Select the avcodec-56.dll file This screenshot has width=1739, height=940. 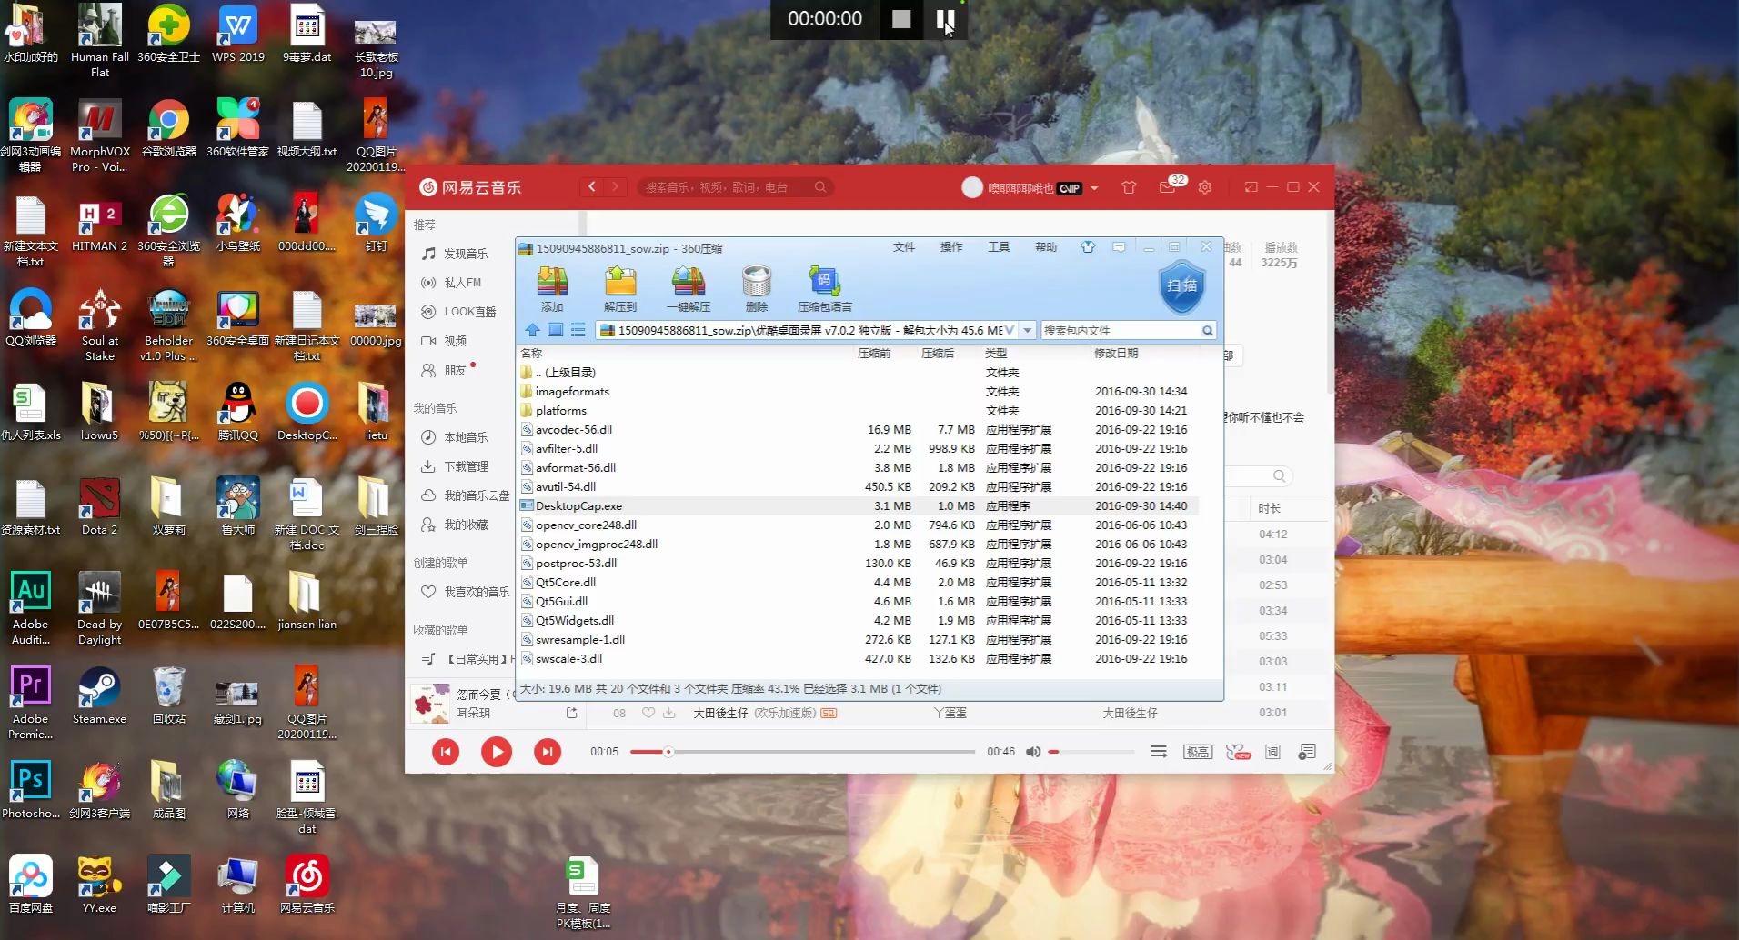(x=858, y=429)
